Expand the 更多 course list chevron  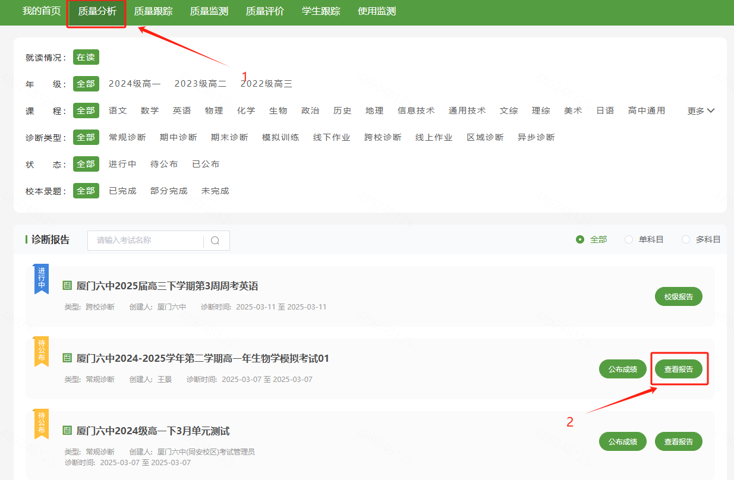711,110
